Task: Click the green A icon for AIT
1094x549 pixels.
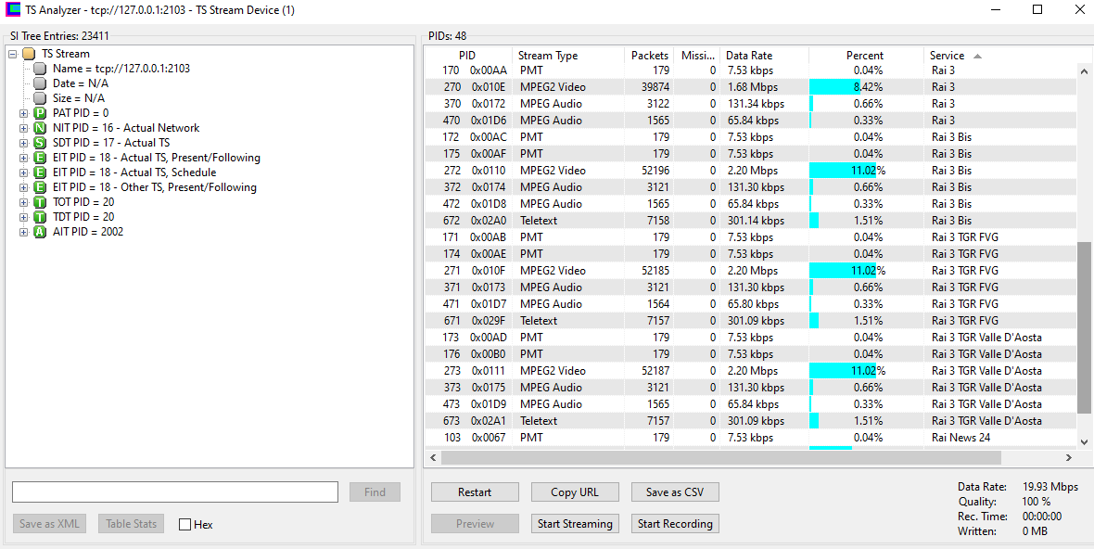Action: pyautogui.click(x=40, y=232)
